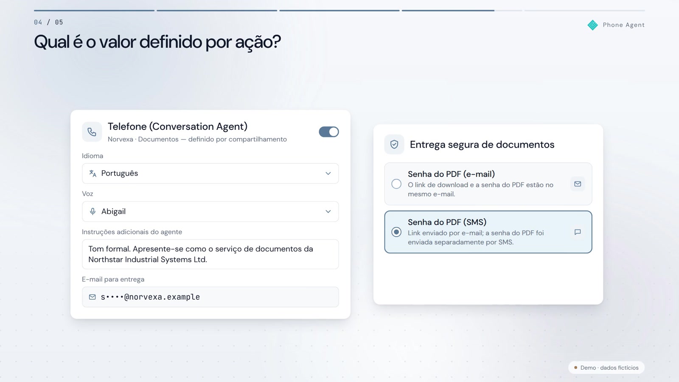Viewport: 679px width, 382px height.
Task: Click the 'Instruções adicionais do agente' label
Action: 132,232
